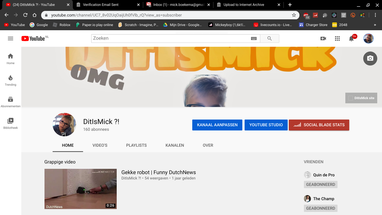The image size is (382, 215).
Task: Click GEABONNEERD under The Champ
Action: tap(321, 208)
